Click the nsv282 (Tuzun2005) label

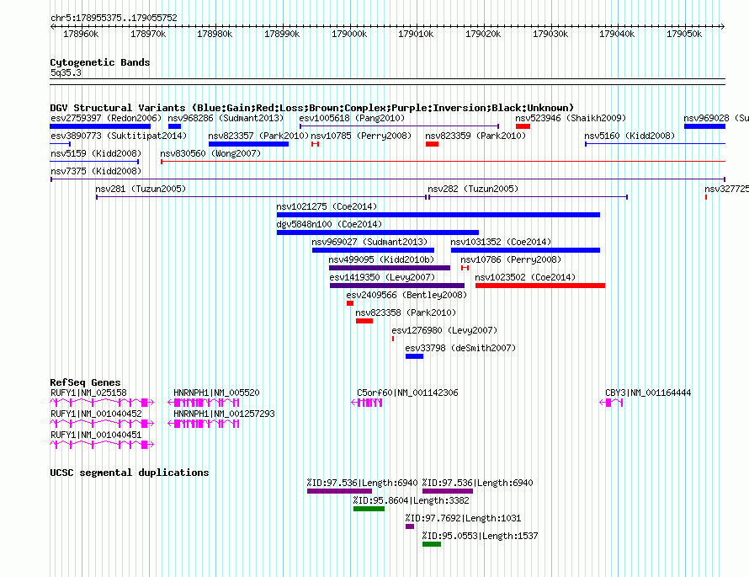473,189
